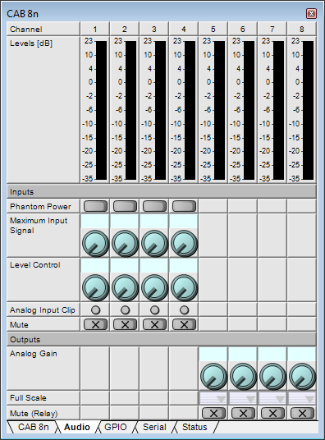Click Analog Gain value field channel 6
The height and width of the screenshot is (440, 325).
click(243, 354)
